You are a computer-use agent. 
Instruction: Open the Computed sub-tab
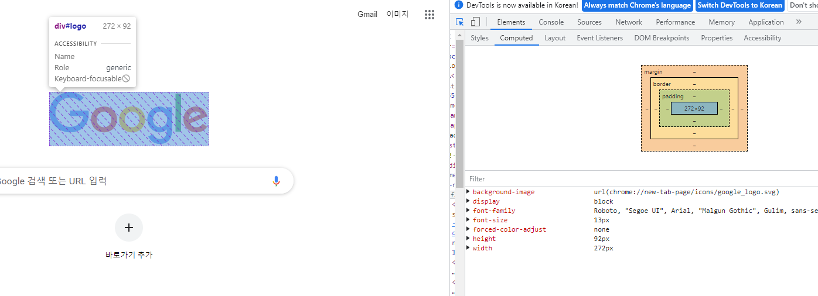[x=516, y=38]
